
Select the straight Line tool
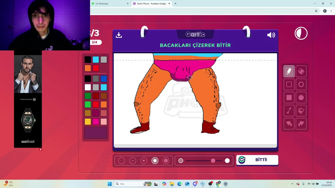(x=289, y=111)
